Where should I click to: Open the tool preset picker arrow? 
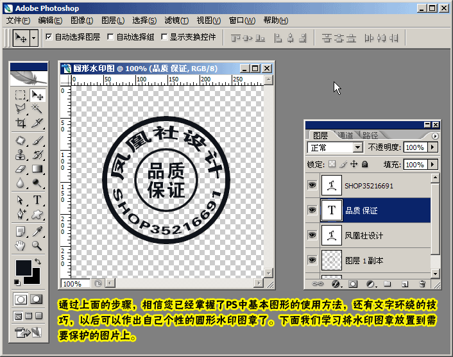[34, 38]
